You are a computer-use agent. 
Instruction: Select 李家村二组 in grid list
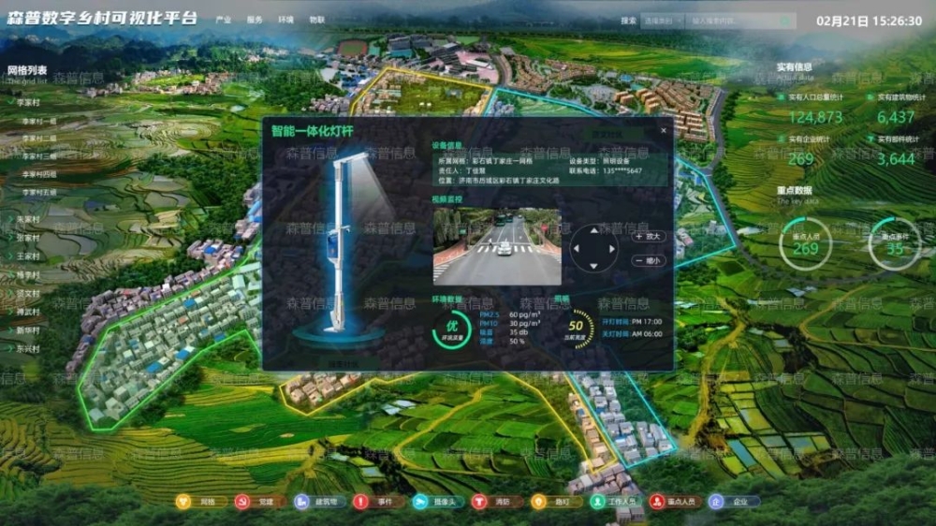39,139
